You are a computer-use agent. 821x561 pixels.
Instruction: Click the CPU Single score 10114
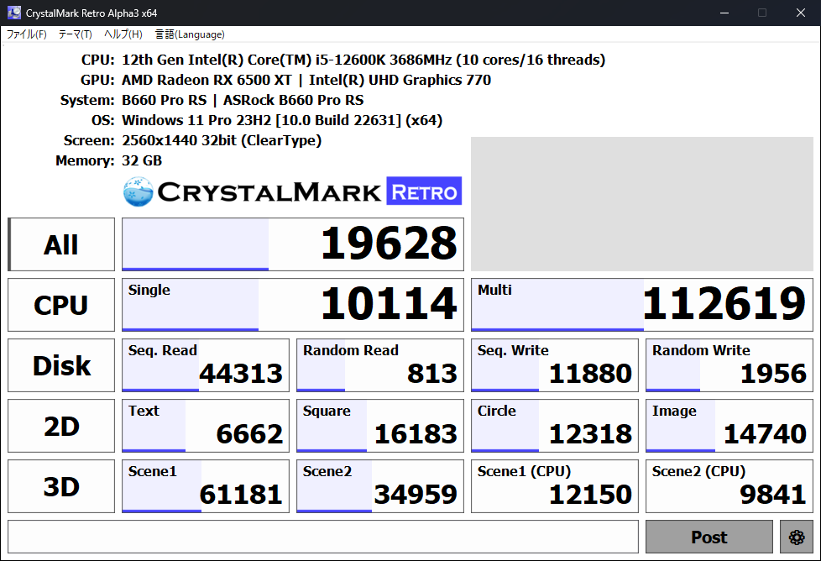coord(293,305)
